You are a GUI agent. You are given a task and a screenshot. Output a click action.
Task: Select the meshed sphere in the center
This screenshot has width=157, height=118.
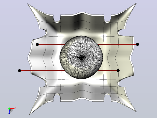pyautogui.click(x=81, y=57)
